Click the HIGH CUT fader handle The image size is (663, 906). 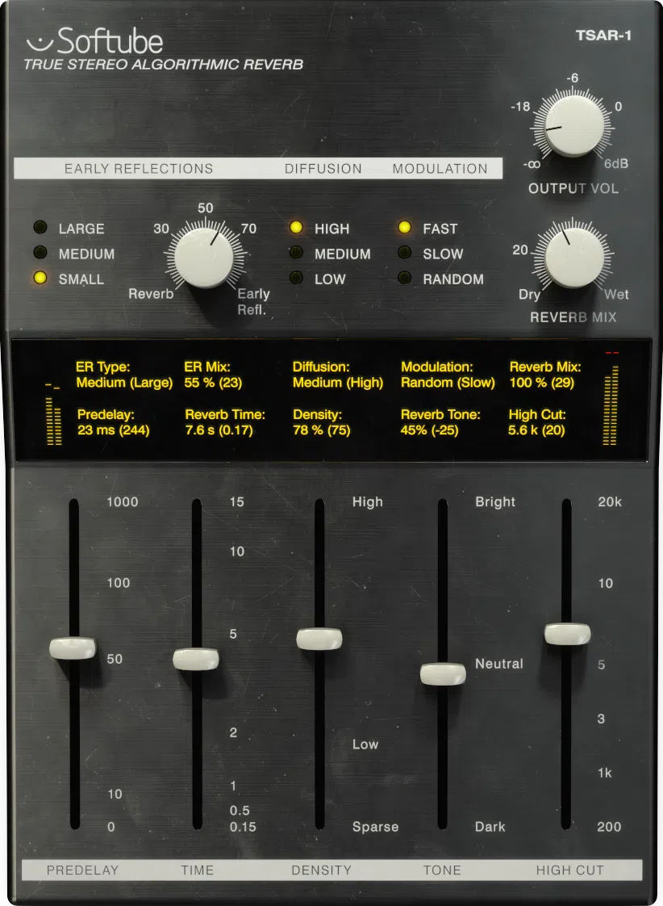pyautogui.click(x=567, y=635)
